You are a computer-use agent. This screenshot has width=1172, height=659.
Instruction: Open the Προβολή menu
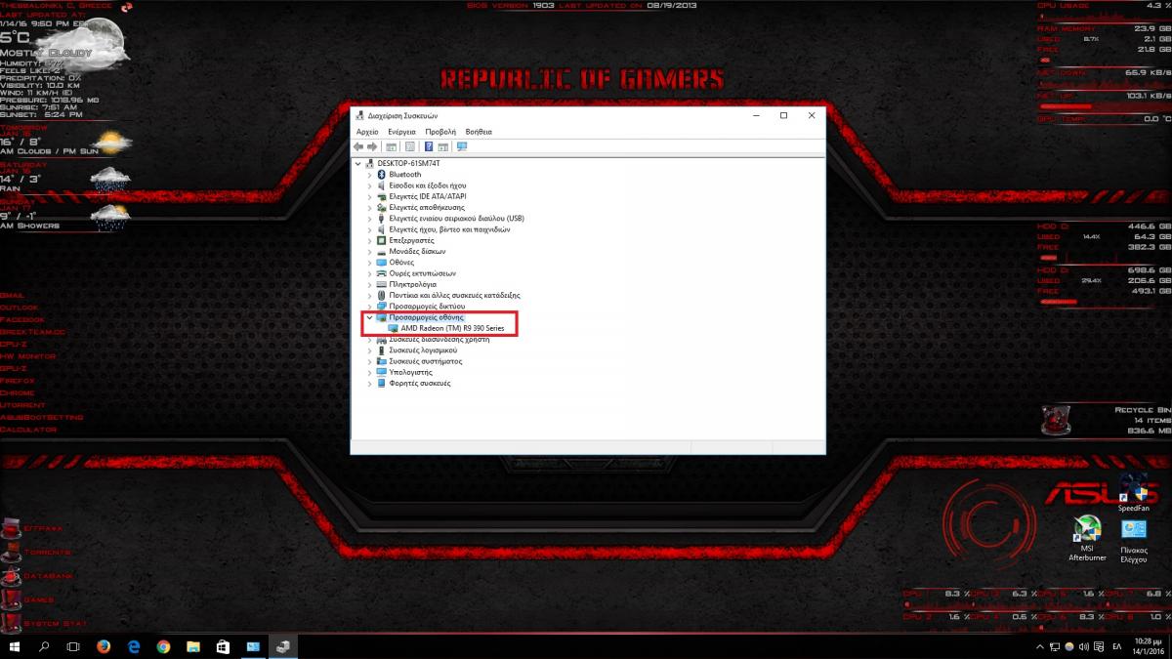point(440,131)
